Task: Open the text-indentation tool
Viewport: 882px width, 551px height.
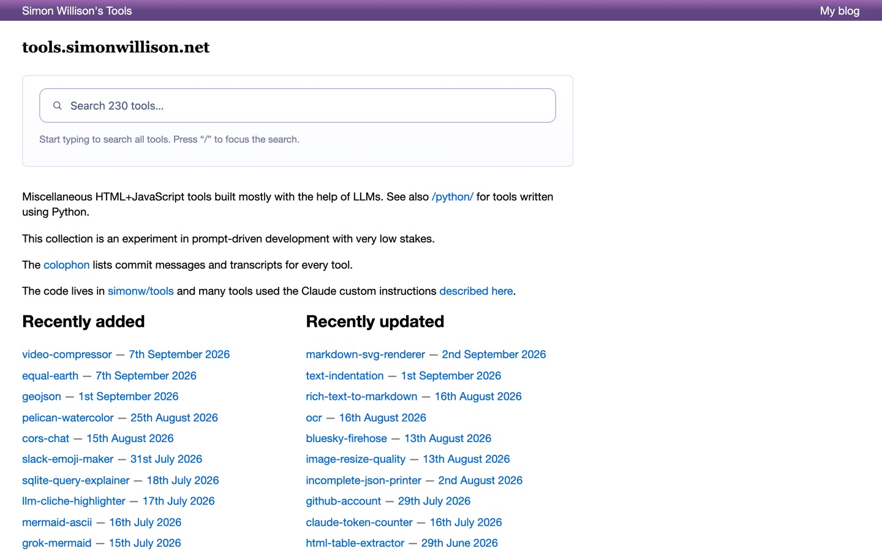Action: 345,376
